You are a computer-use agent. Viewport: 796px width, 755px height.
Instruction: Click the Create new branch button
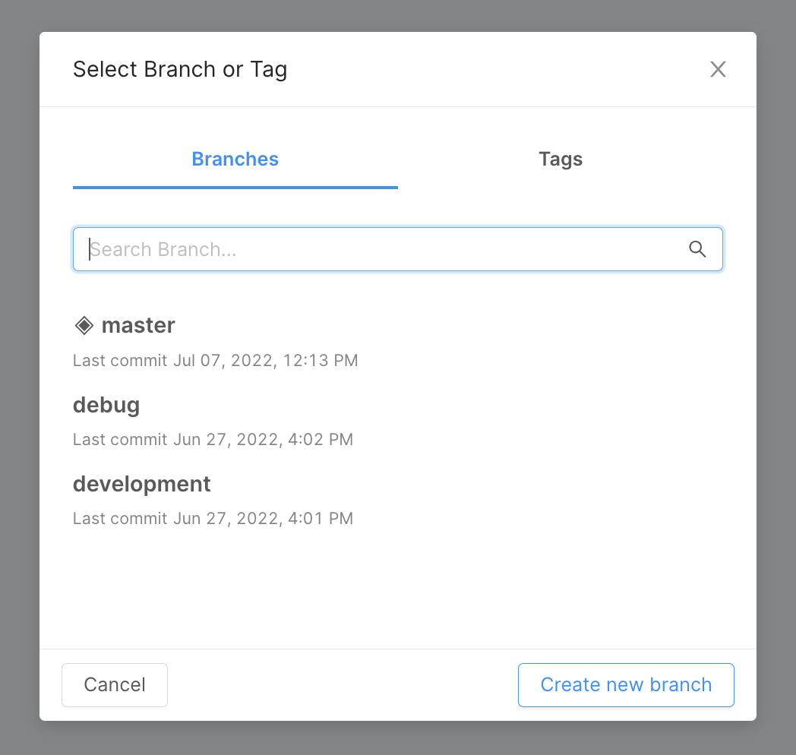tap(626, 684)
